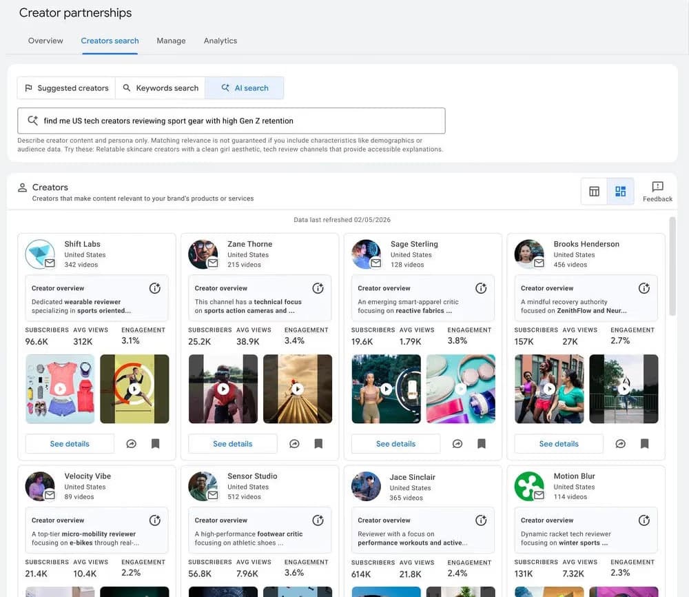Open the Manage tab
The height and width of the screenshot is (597, 689).
click(x=171, y=41)
